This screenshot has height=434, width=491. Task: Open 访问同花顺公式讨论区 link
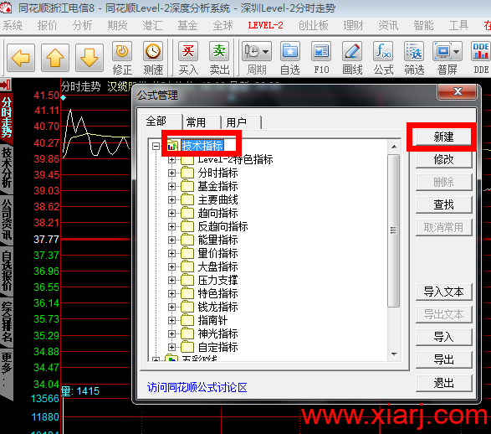197,388
